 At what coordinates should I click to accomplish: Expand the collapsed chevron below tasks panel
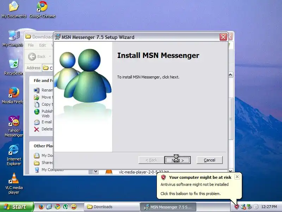click(x=96, y=172)
